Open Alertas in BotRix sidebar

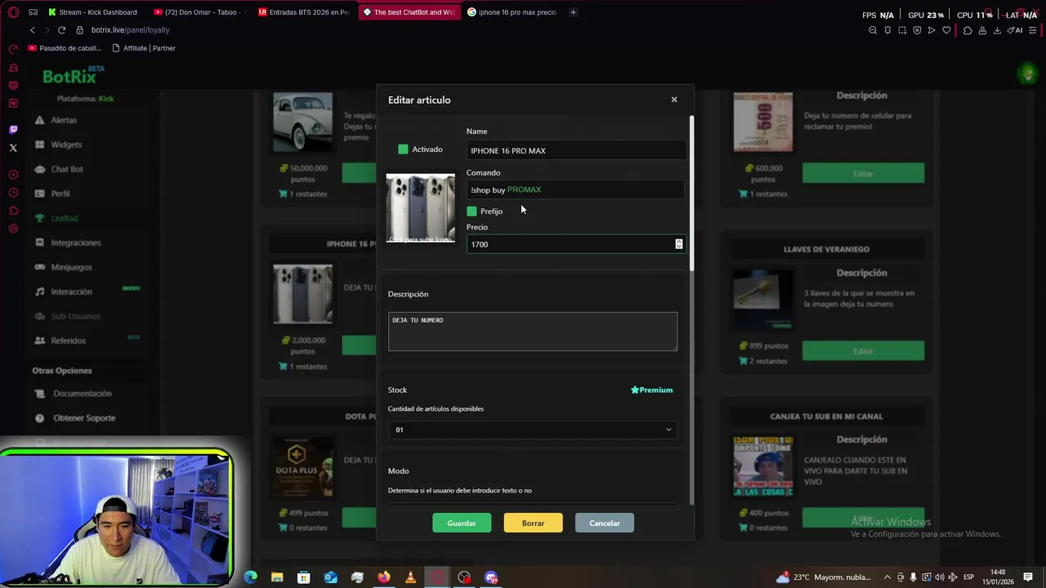tap(64, 120)
